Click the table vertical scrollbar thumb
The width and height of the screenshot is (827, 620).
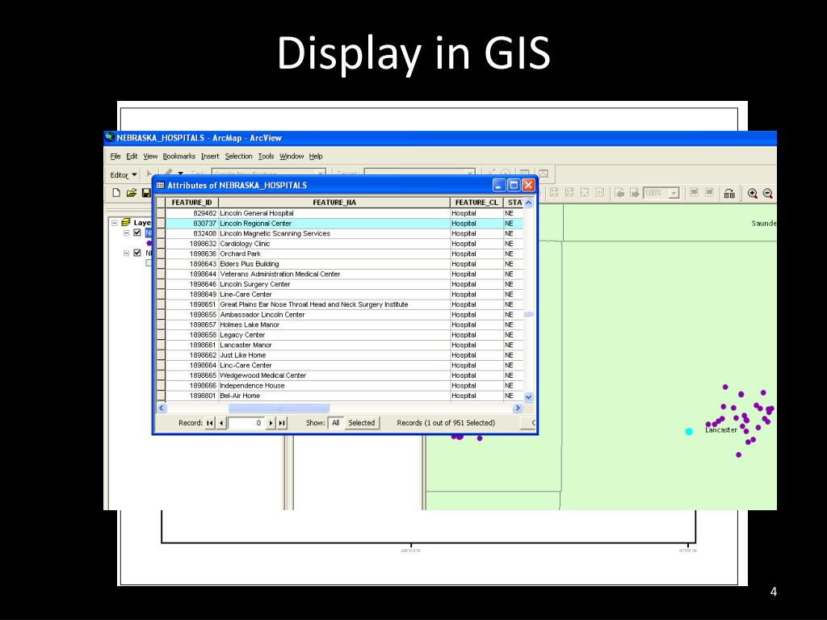(528, 314)
